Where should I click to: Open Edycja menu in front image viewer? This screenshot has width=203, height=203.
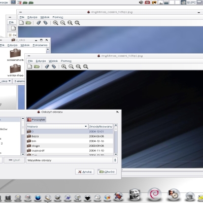[x=41, y=61]
